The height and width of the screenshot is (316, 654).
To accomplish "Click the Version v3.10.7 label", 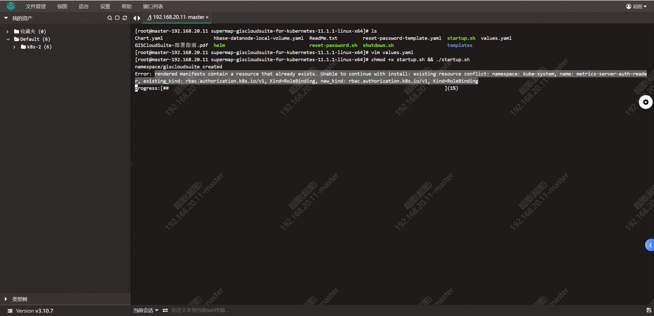I will [x=35, y=311].
